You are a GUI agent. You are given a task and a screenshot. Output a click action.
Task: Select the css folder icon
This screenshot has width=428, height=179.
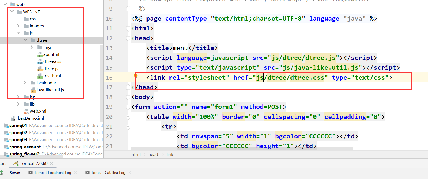(x=26, y=19)
